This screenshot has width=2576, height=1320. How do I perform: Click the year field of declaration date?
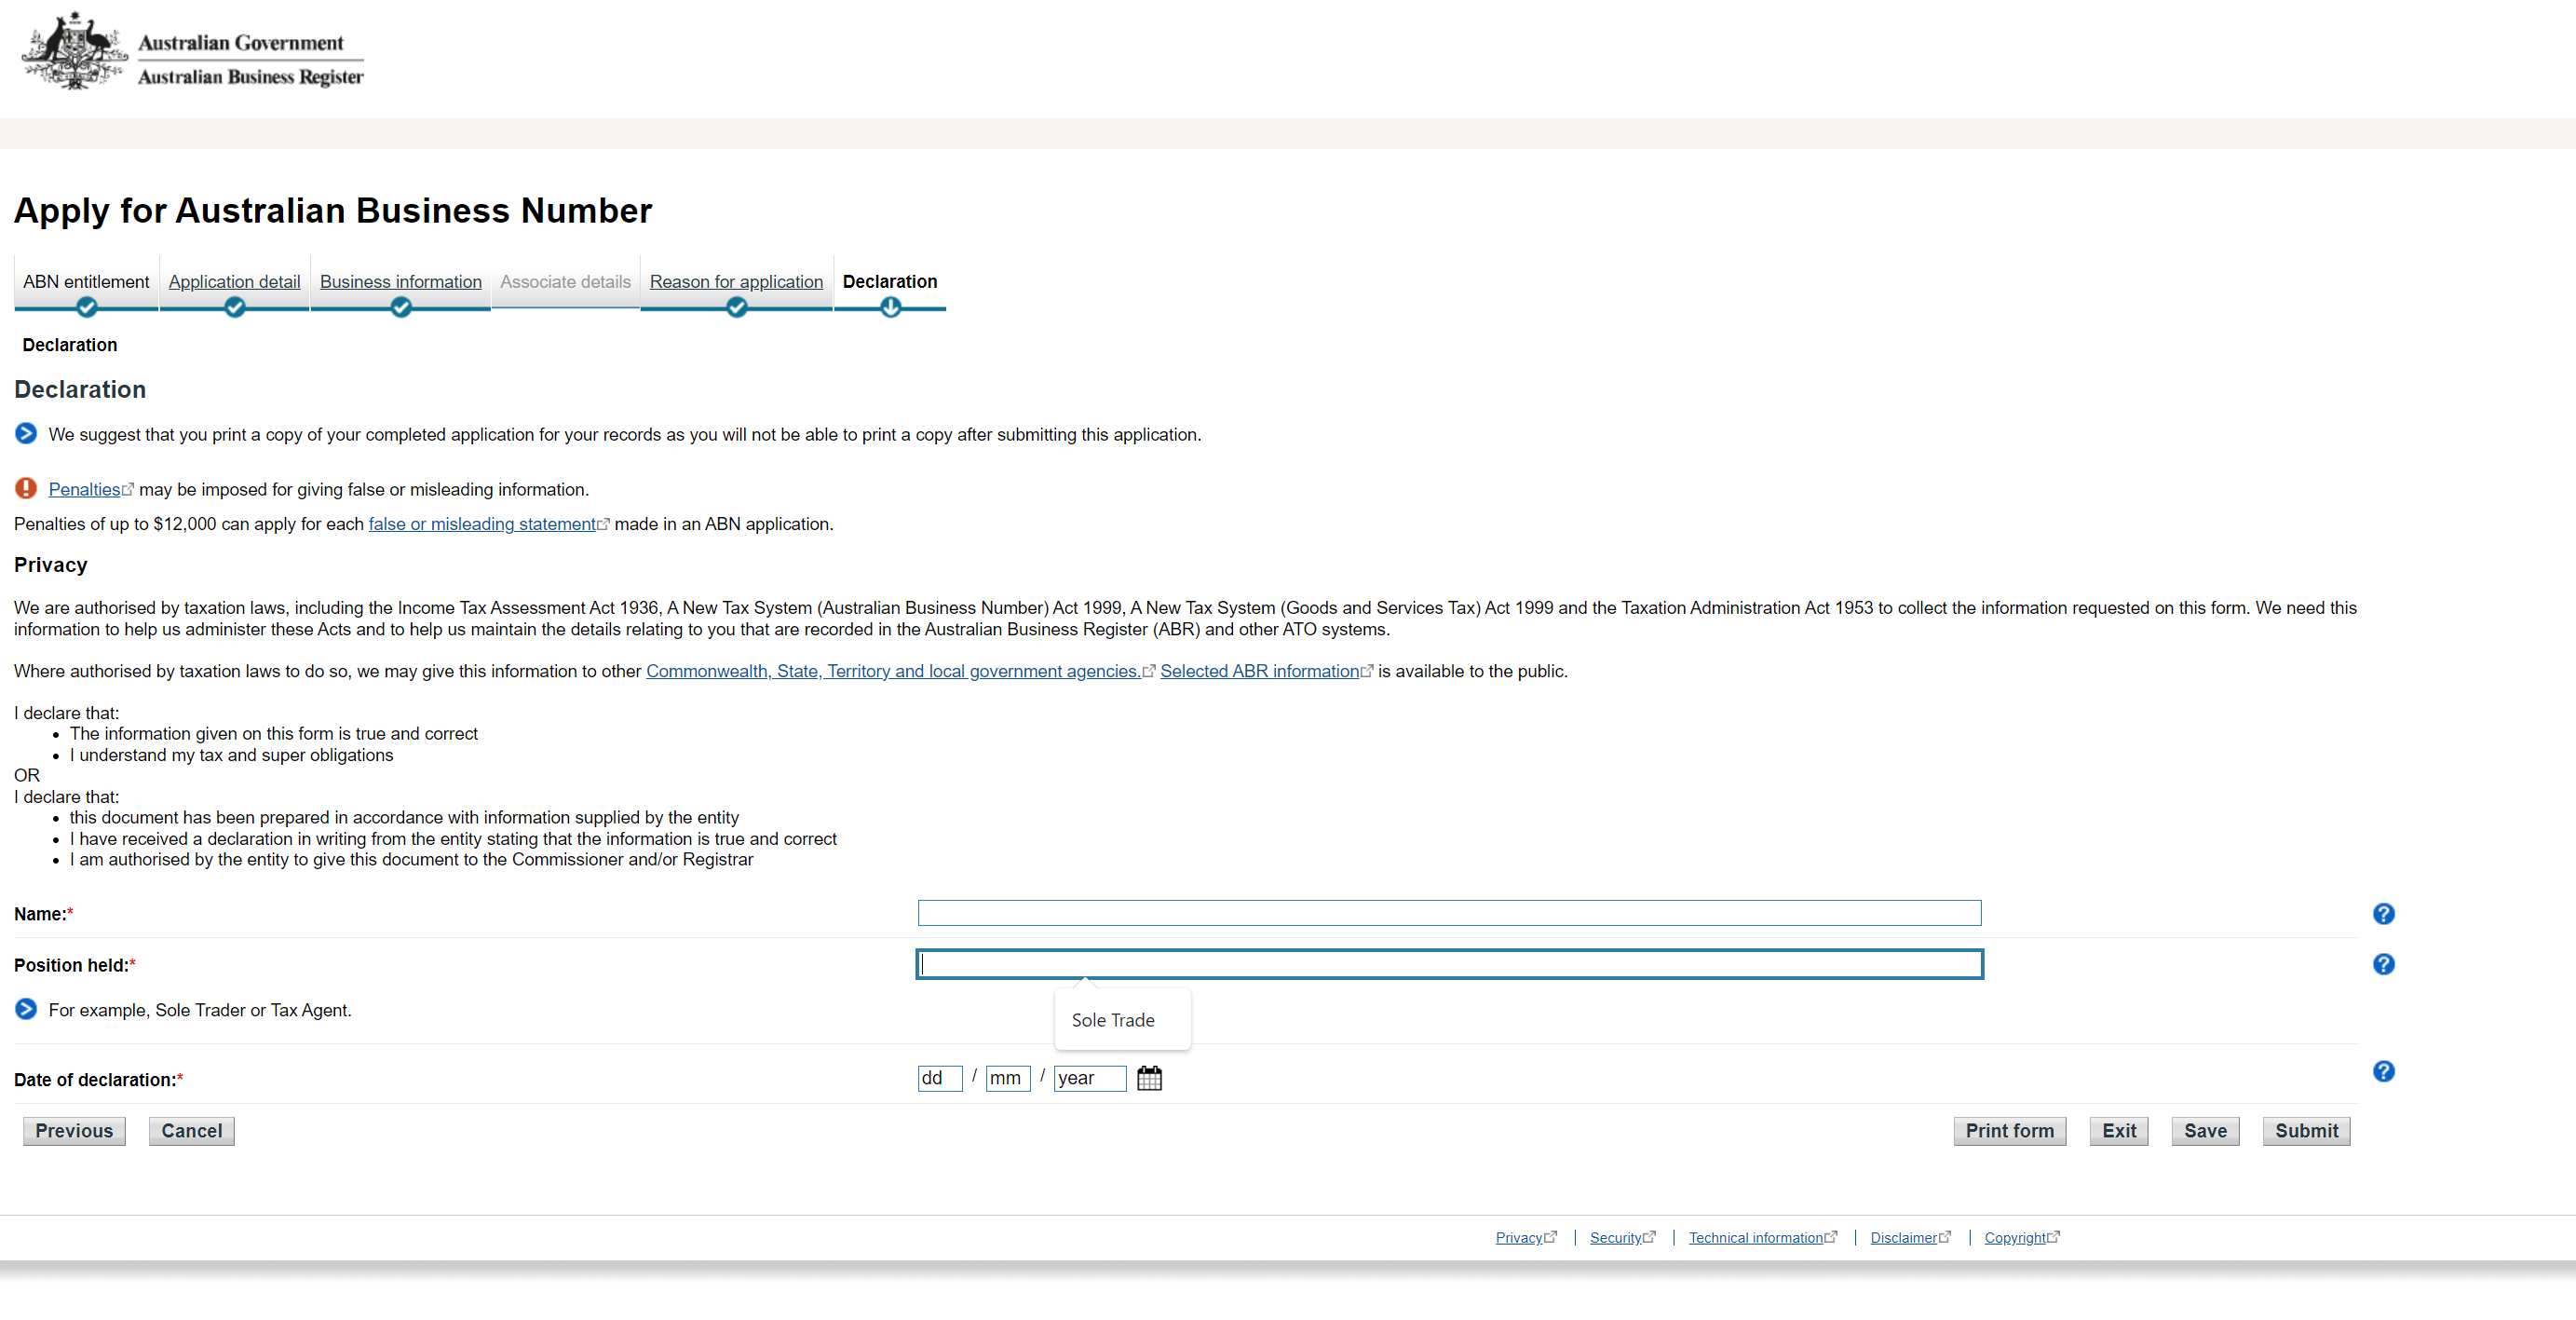[x=1088, y=1078]
